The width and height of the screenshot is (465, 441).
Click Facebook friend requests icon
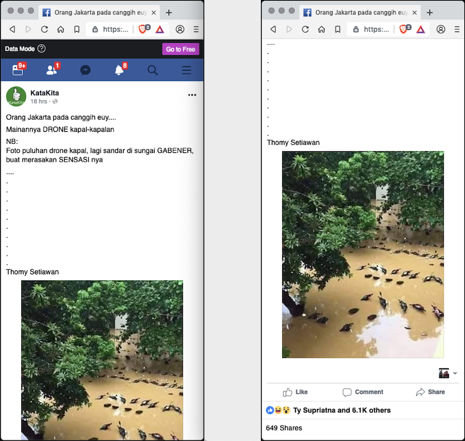[52, 70]
